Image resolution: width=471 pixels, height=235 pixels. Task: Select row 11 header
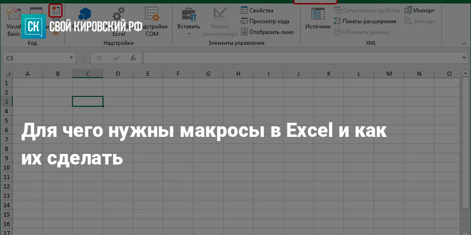[x=6, y=177]
